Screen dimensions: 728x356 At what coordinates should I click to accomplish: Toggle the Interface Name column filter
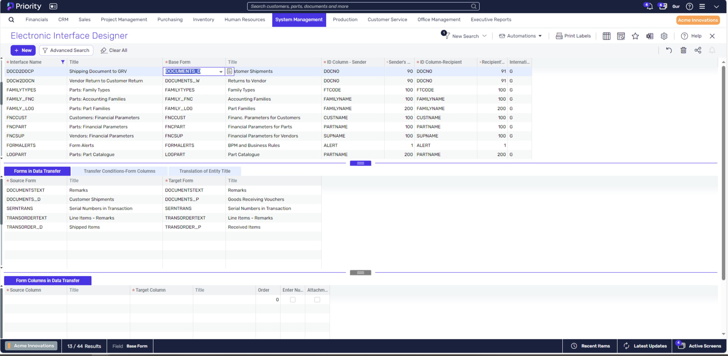click(x=63, y=62)
